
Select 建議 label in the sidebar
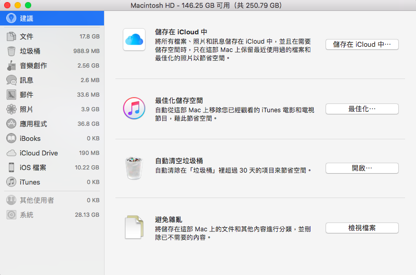(27, 18)
